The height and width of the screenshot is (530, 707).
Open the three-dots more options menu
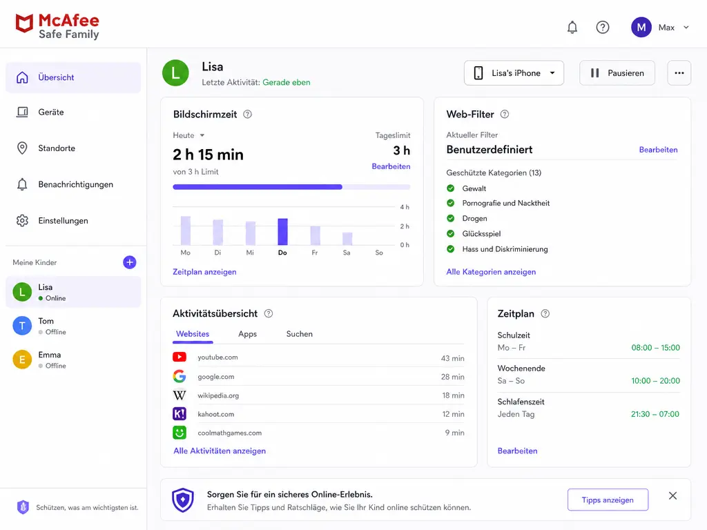click(679, 73)
